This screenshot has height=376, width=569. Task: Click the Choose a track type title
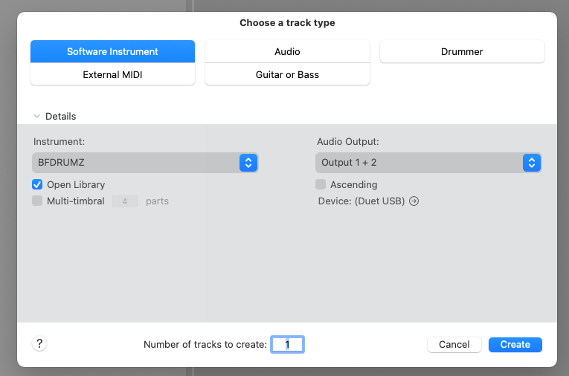click(x=287, y=23)
